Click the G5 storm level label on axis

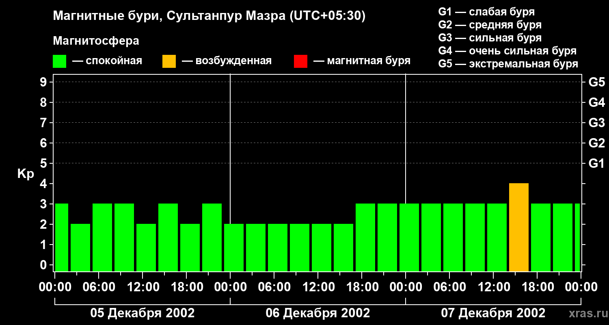pyautogui.click(x=596, y=82)
